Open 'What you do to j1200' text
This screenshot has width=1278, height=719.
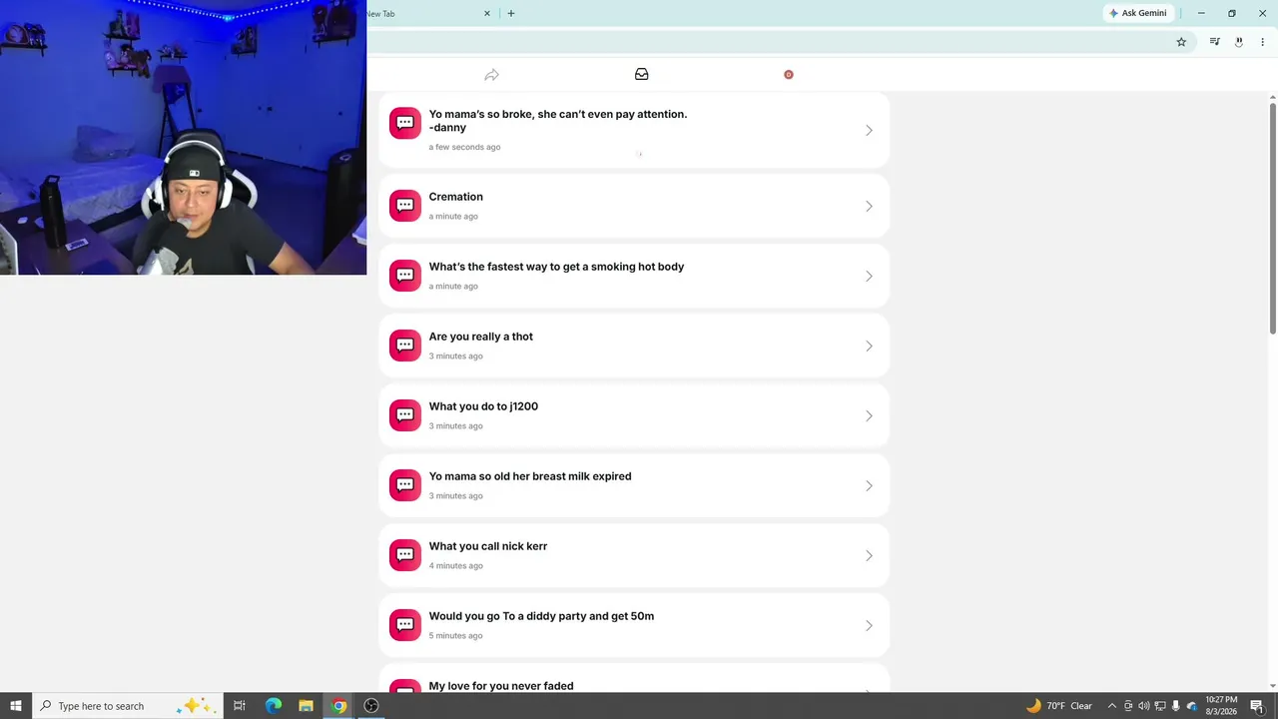(483, 406)
